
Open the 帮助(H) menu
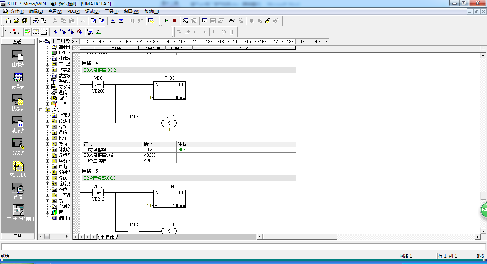click(x=152, y=11)
